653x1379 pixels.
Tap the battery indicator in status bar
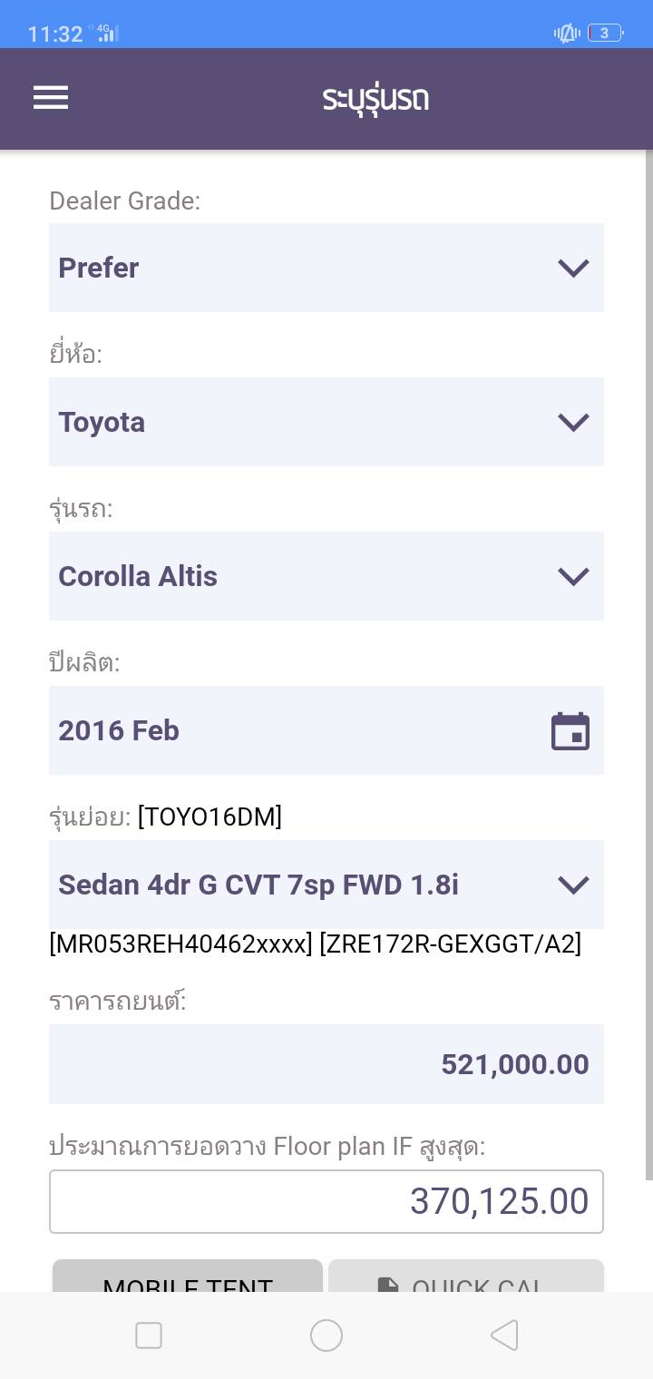[605, 34]
